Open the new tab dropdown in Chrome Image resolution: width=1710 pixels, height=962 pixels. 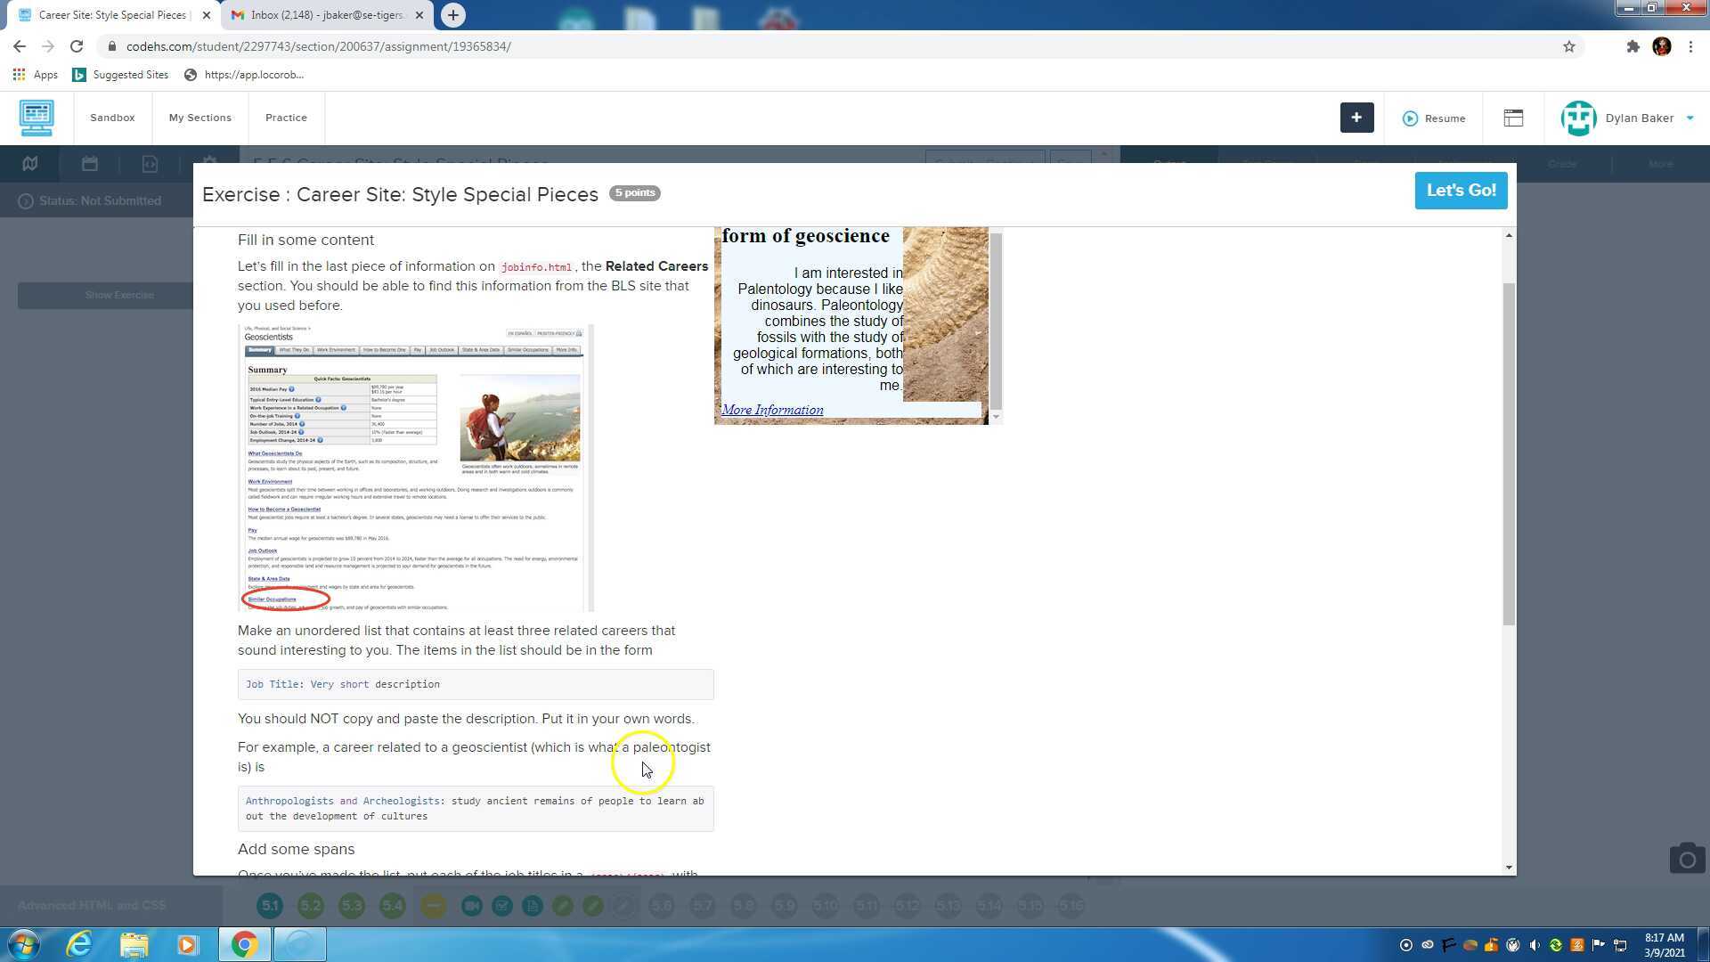[453, 14]
